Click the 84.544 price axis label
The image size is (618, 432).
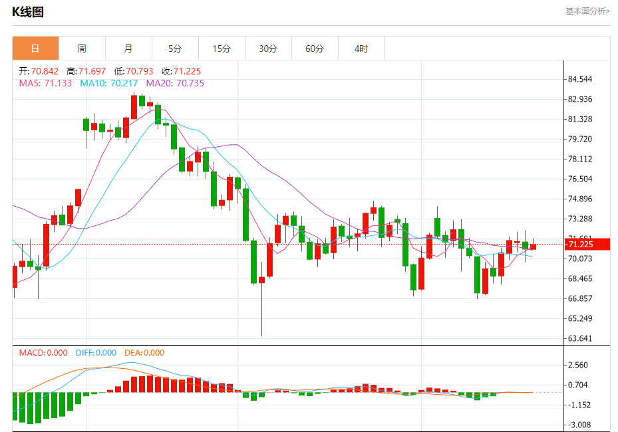580,79
